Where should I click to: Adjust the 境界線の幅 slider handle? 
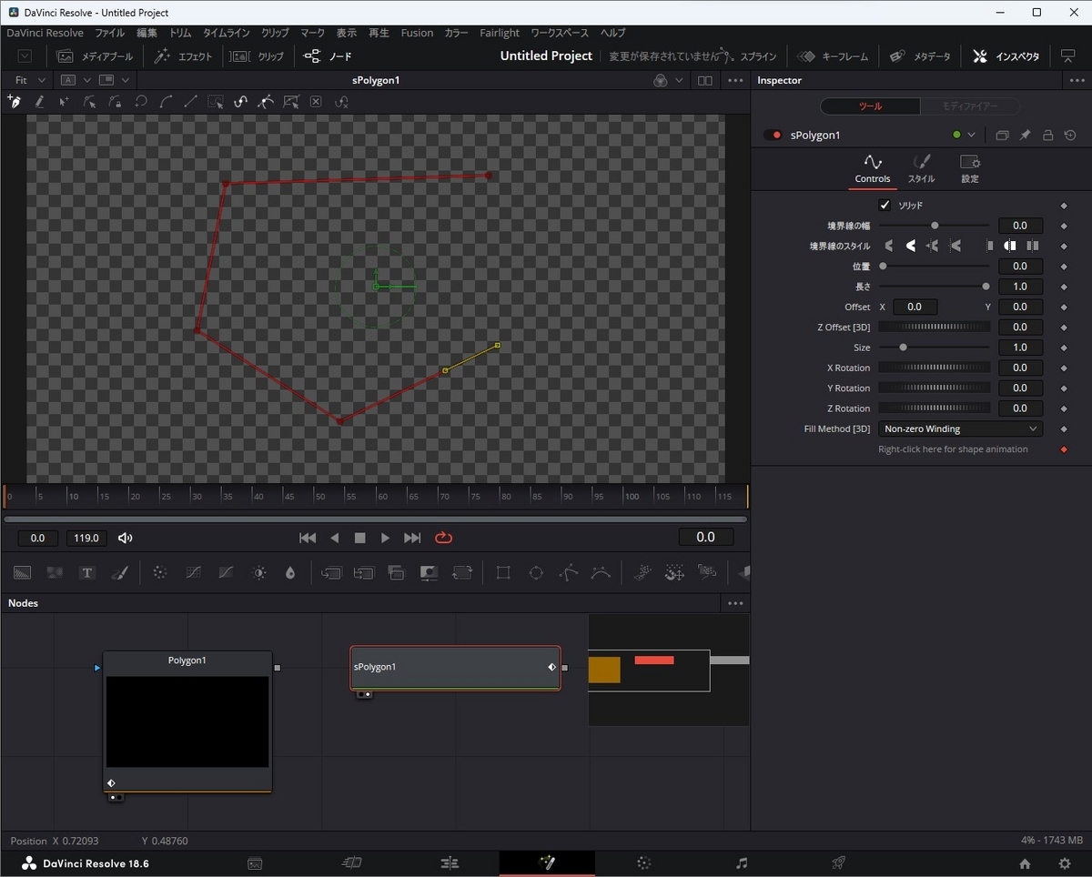coord(935,226)
